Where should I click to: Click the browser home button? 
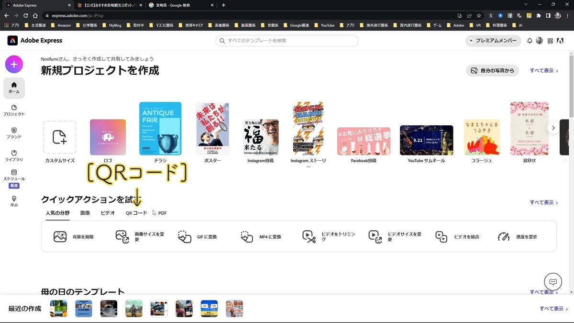[35, 15]
